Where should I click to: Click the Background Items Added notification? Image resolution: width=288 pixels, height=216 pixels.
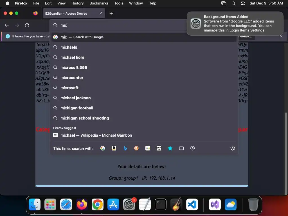click(235, 24)
